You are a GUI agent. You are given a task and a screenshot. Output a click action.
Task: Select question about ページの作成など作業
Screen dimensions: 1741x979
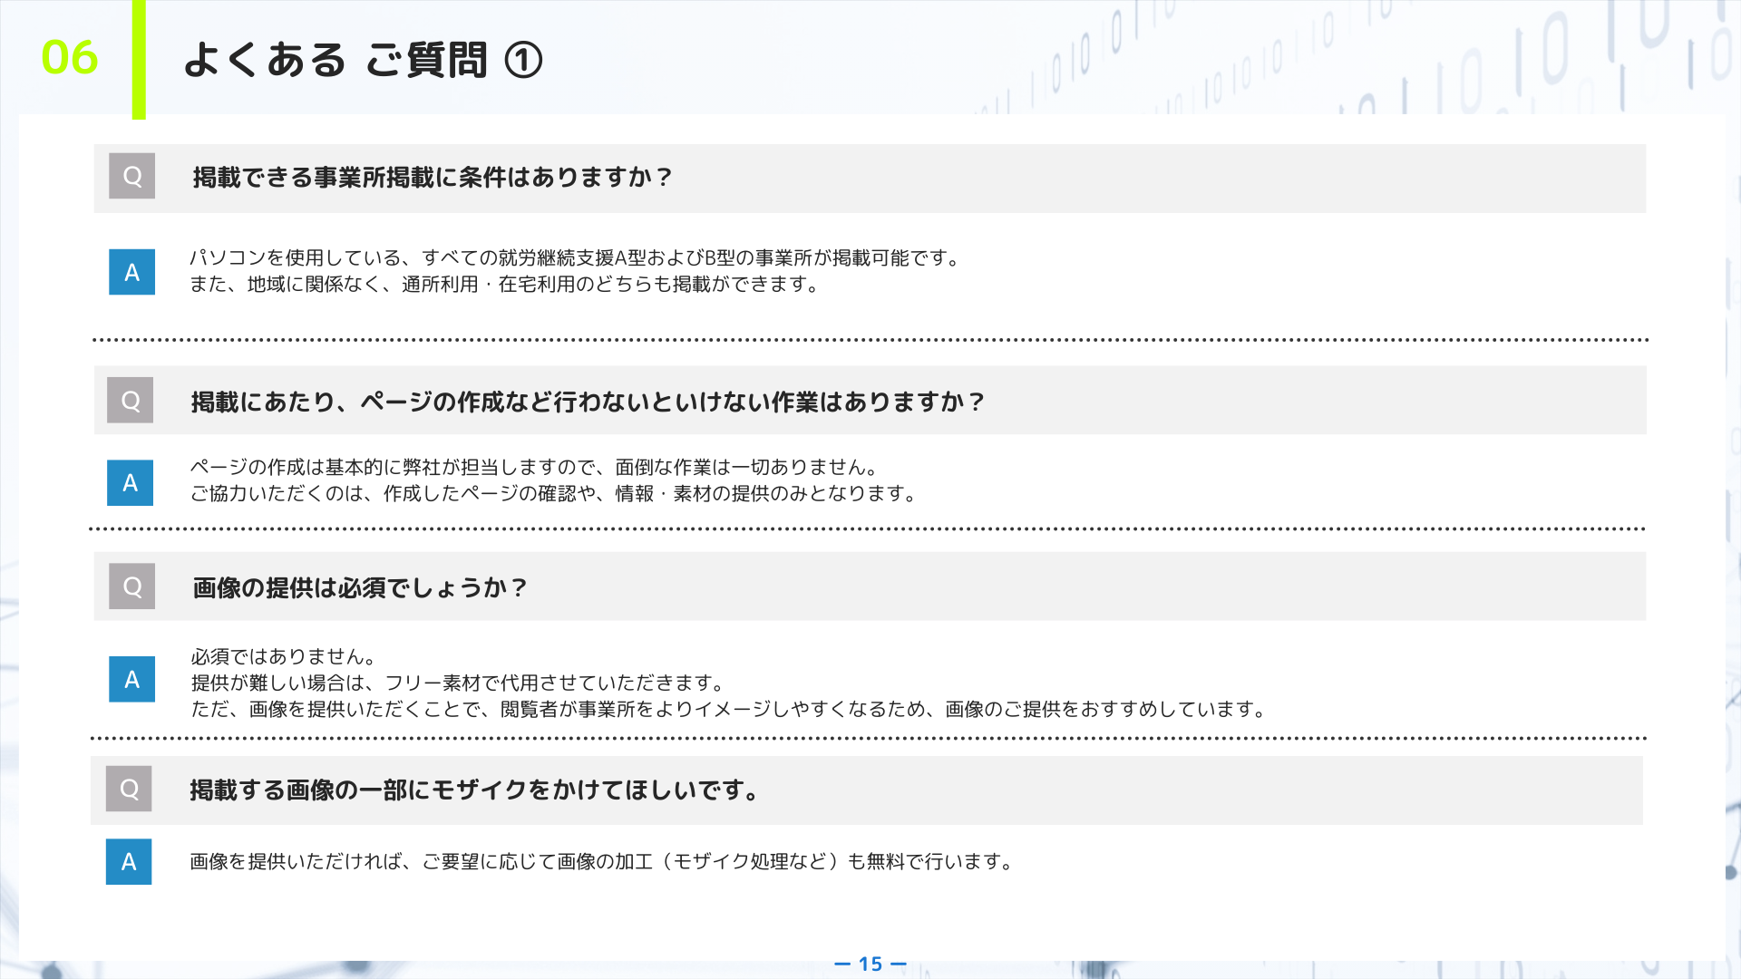point(588,402)
